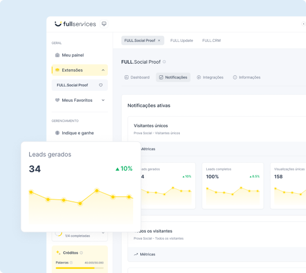Expand the 1/4 completadas progress dropdown
The width and height of the screenshot is (306, 273).
103,234
